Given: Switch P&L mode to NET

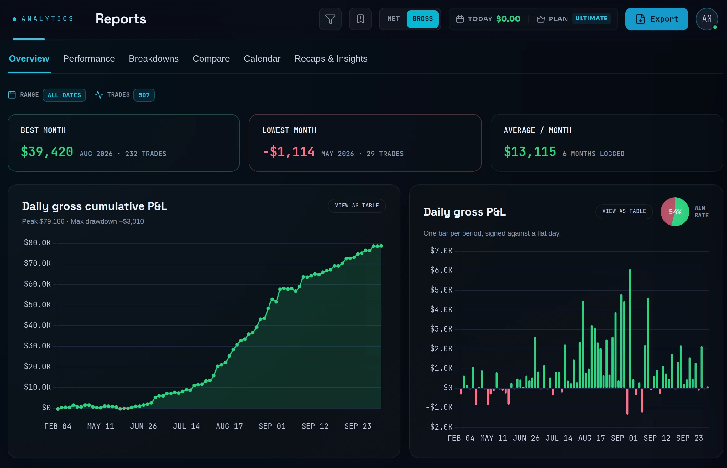Looking at the screenshot, I should click(394, 19).
